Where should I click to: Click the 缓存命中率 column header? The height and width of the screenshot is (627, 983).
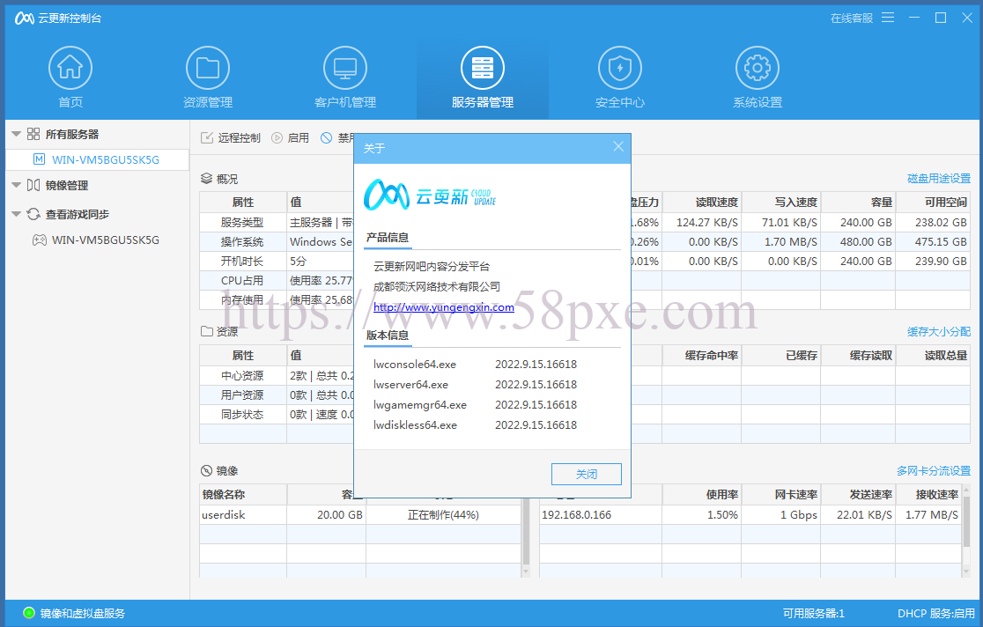click(701, 356)
